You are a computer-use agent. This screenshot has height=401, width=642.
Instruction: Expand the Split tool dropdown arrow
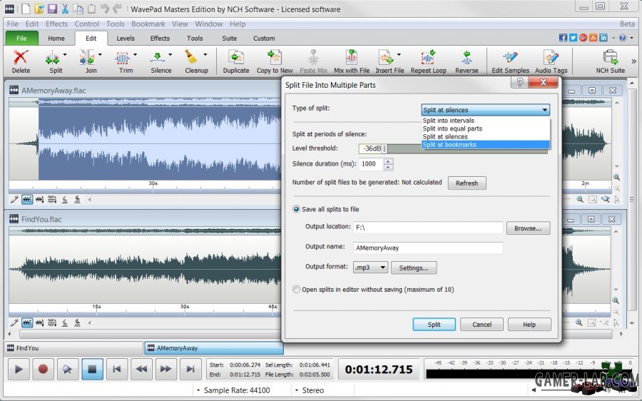[x=65, y=54]
